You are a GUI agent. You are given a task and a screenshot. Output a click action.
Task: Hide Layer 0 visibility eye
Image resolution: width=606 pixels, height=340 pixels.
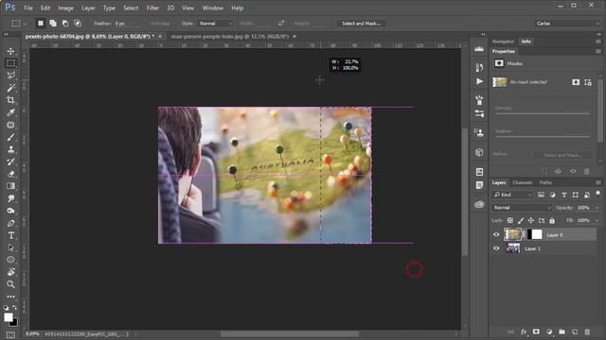pyautogui.click(x=496, y=235)
